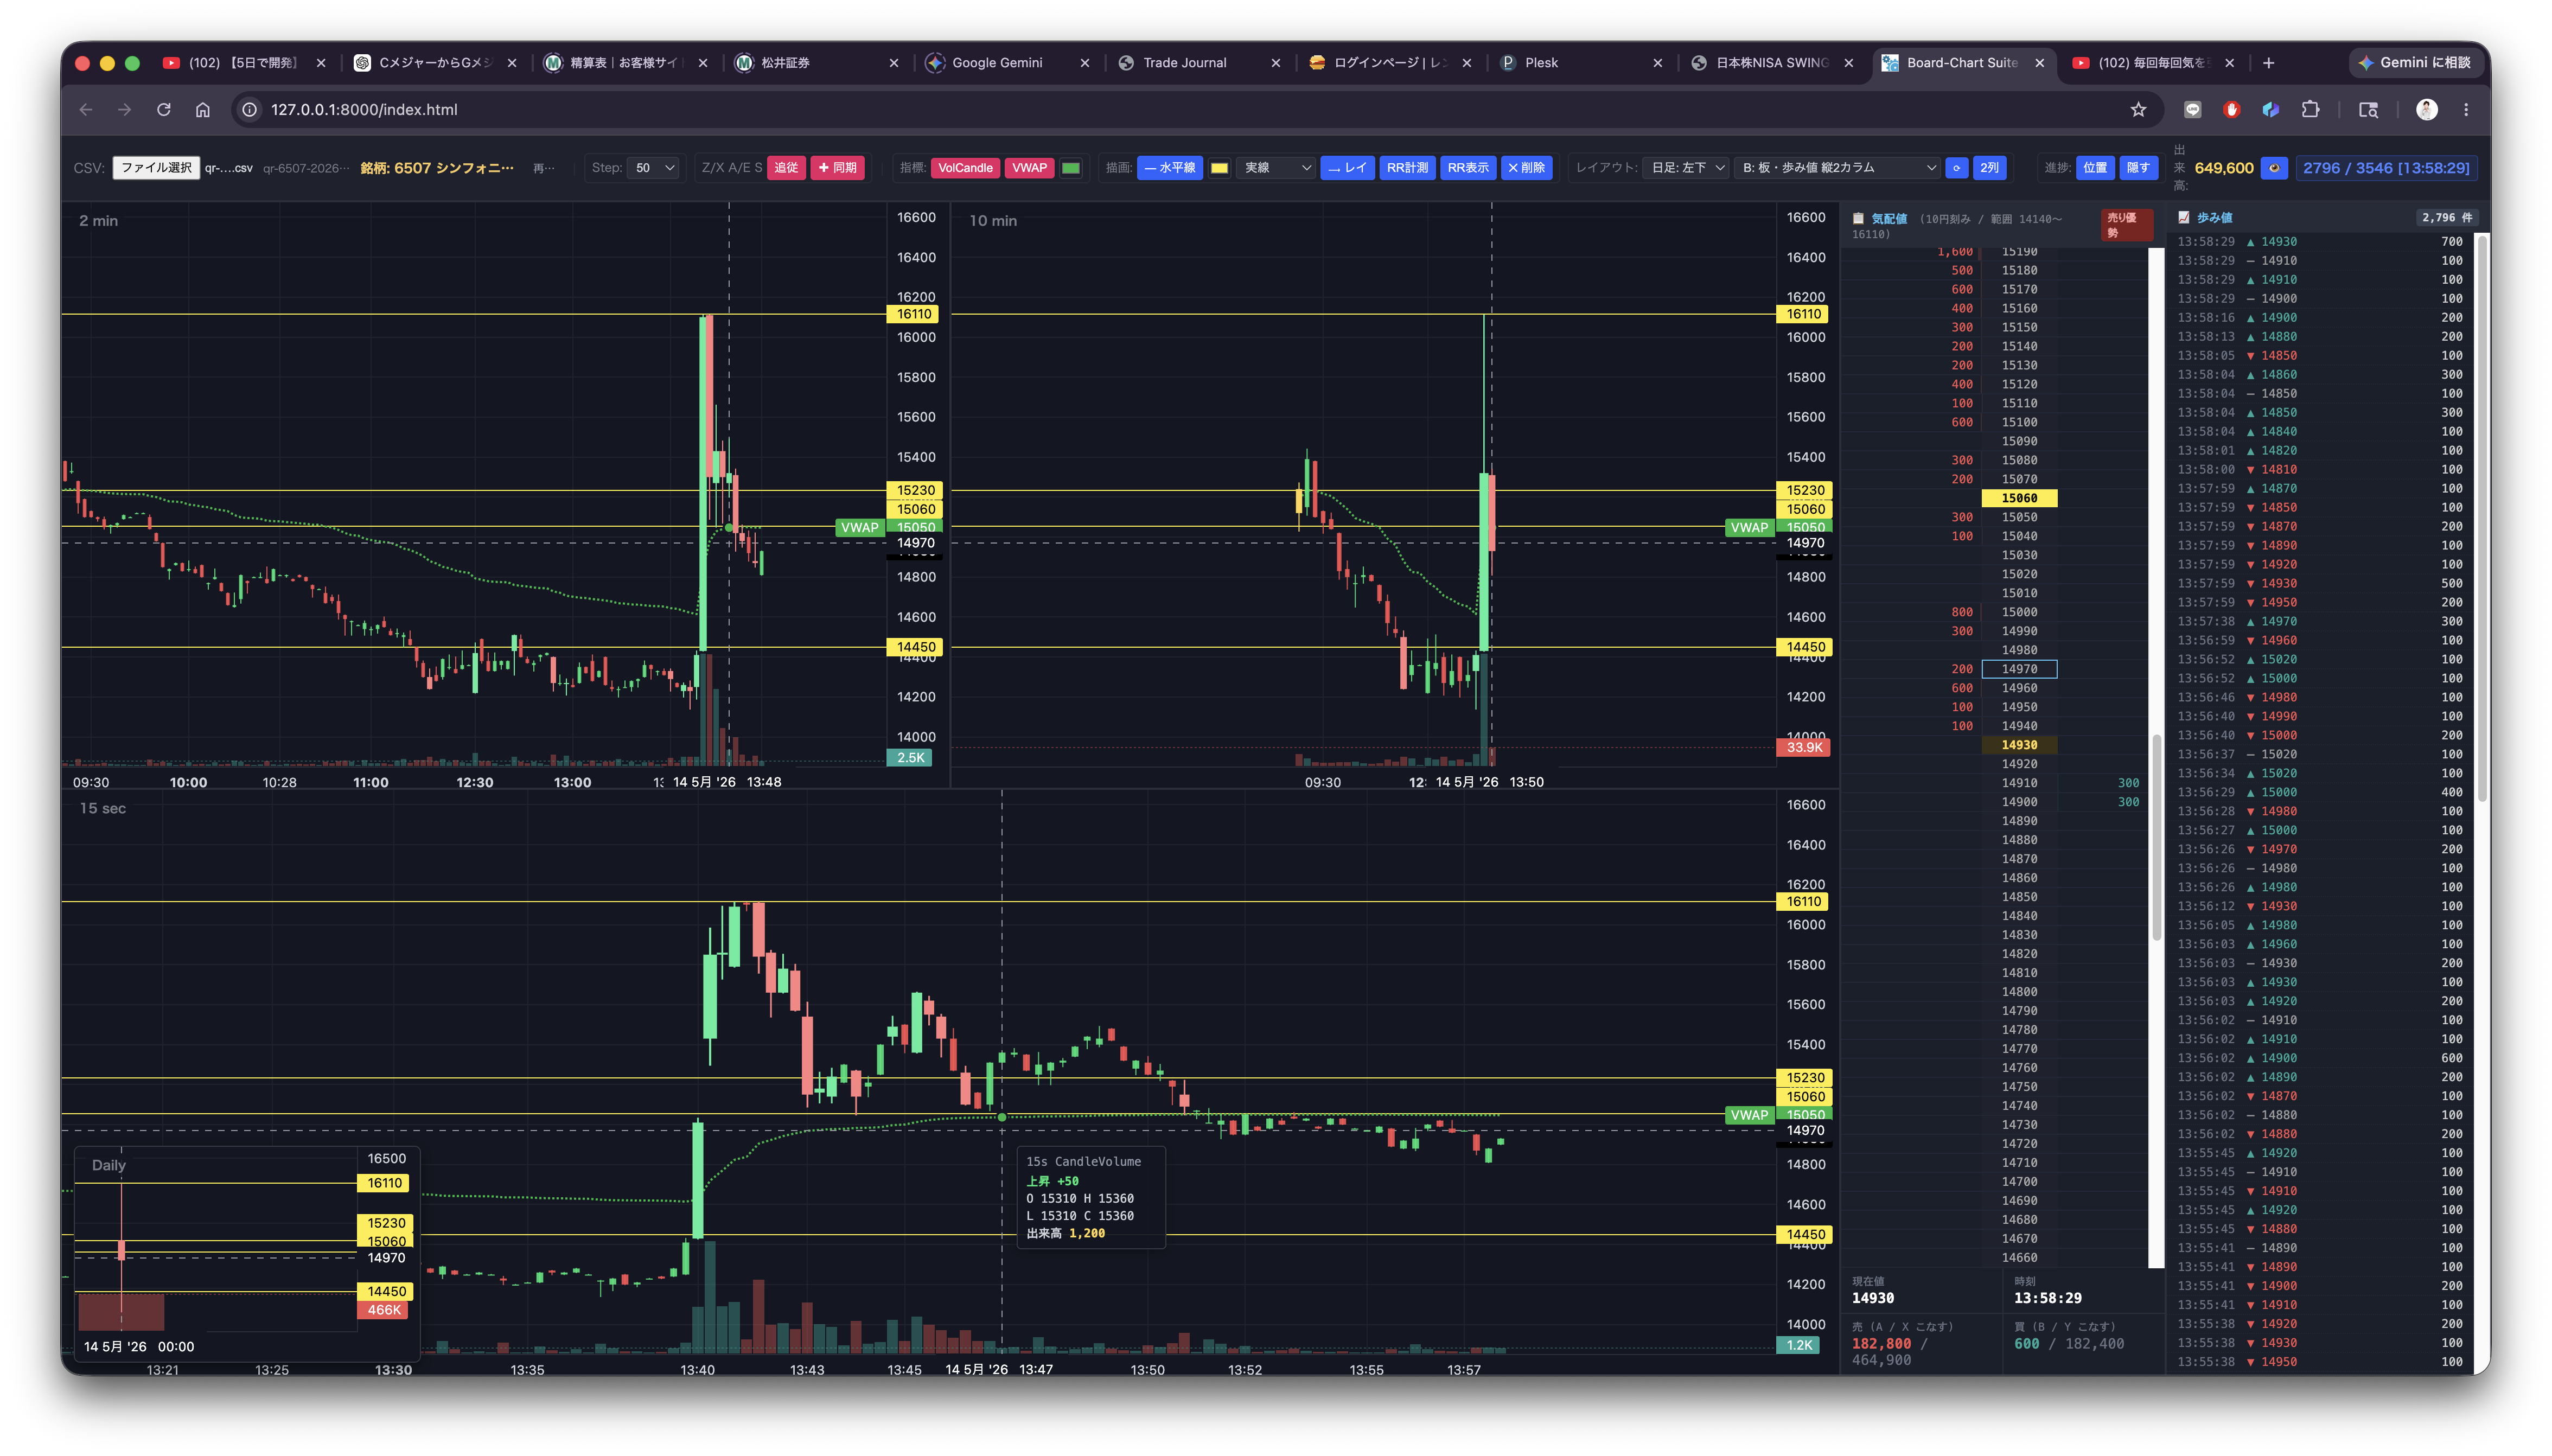The image size is (2552, 1456).
Task: Open the Step 50 dropdown
Action: pos(654,167)
